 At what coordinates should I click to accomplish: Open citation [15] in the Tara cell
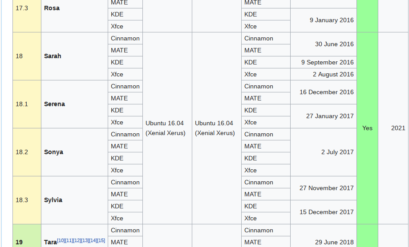tap(101, 240)
